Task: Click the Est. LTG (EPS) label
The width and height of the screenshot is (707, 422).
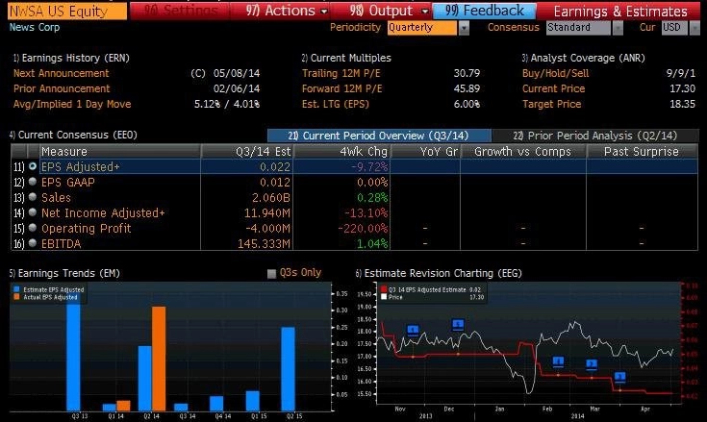Action: tap(336, 104)
